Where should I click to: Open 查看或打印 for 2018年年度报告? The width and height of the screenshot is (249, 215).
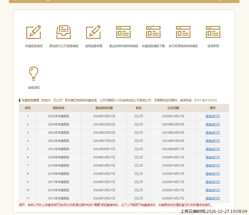tap(213, 174)
